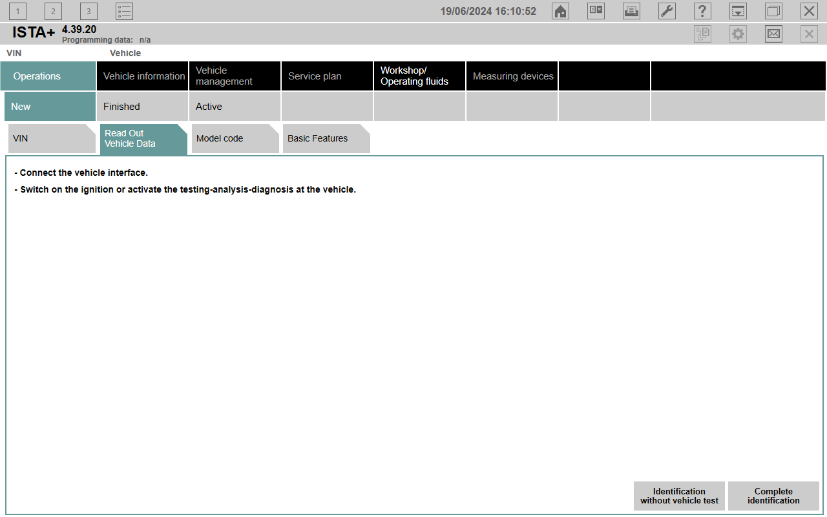Click the Vehicle label in the header
This screenshot has height=517, width=827.
[x=125, y=54]
